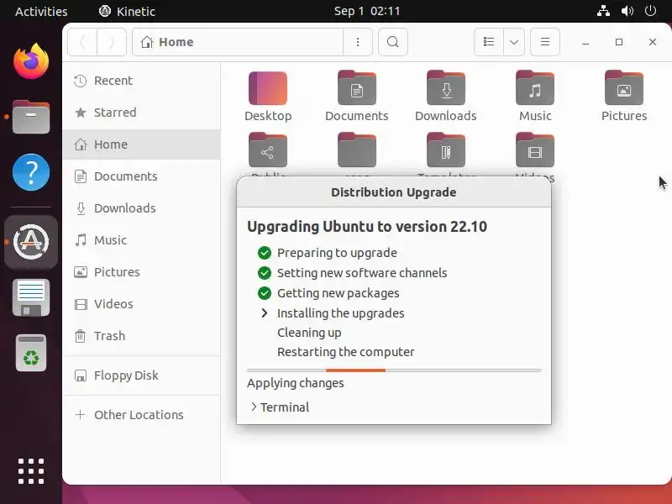Click Activities in the top bar
672x504 pixels.
[x=41, y=11]
